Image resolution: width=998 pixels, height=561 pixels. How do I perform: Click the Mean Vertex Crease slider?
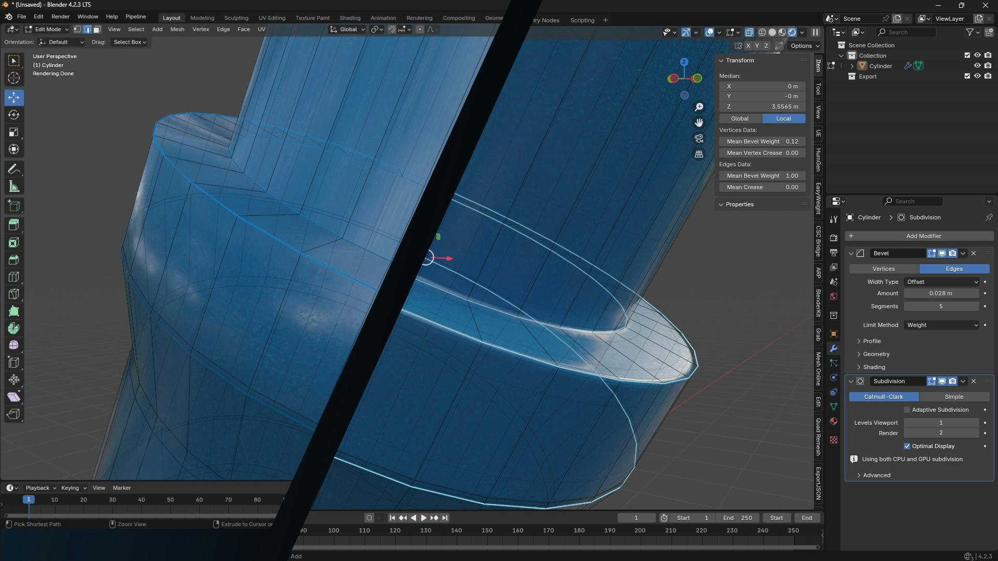pos(762,153)
